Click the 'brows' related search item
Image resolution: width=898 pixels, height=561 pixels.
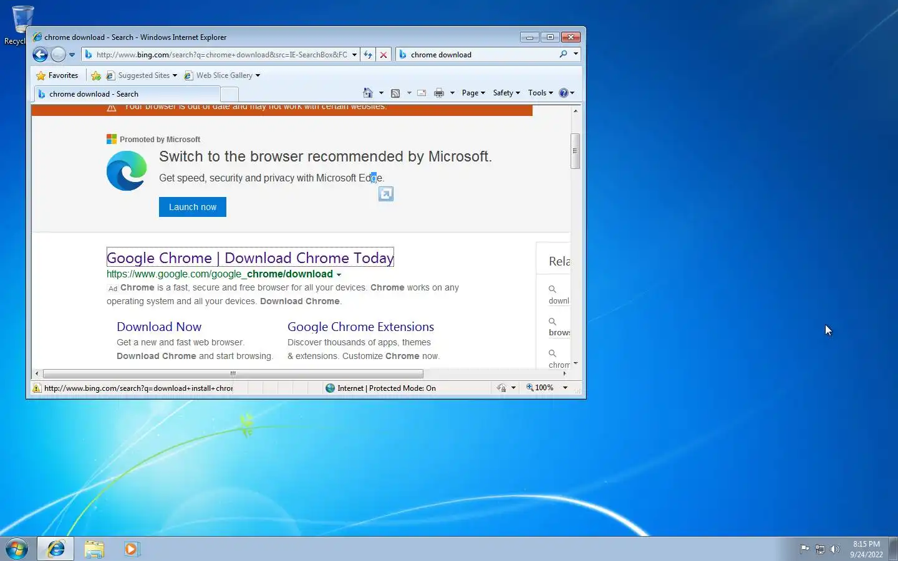pyautogui.click(x=559, y=332)
